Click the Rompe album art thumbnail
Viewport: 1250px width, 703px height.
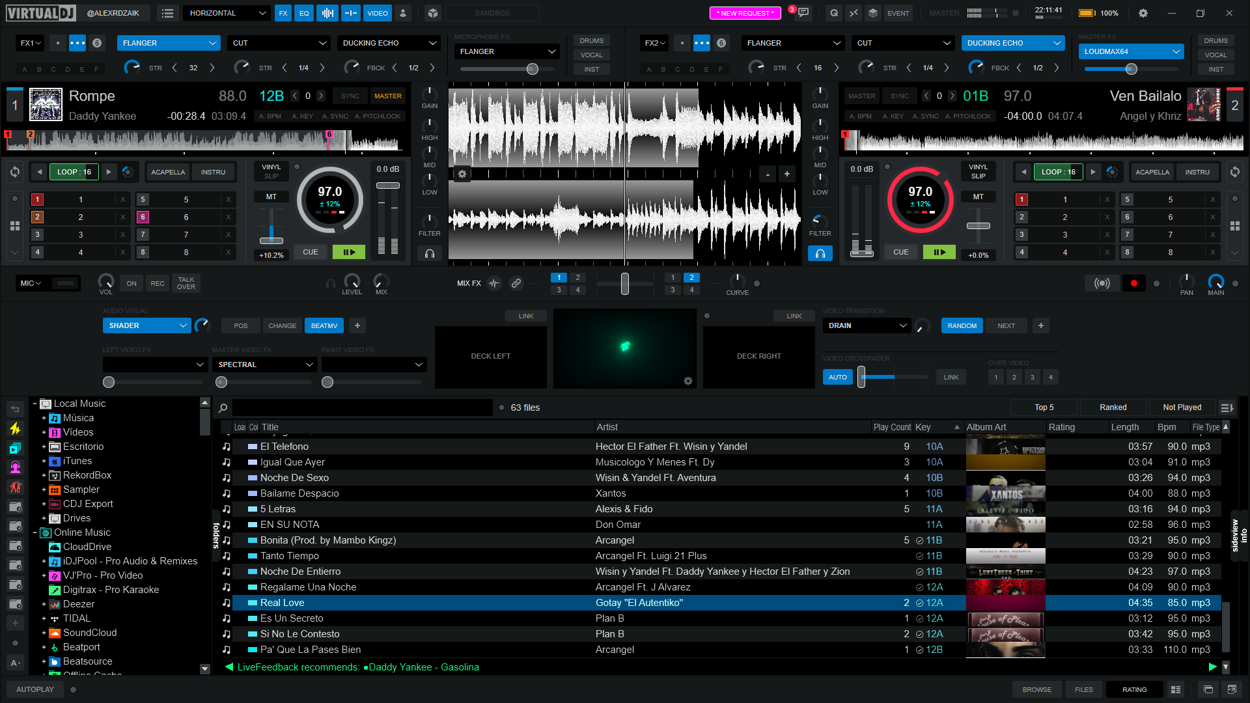[x=46, y=105]
